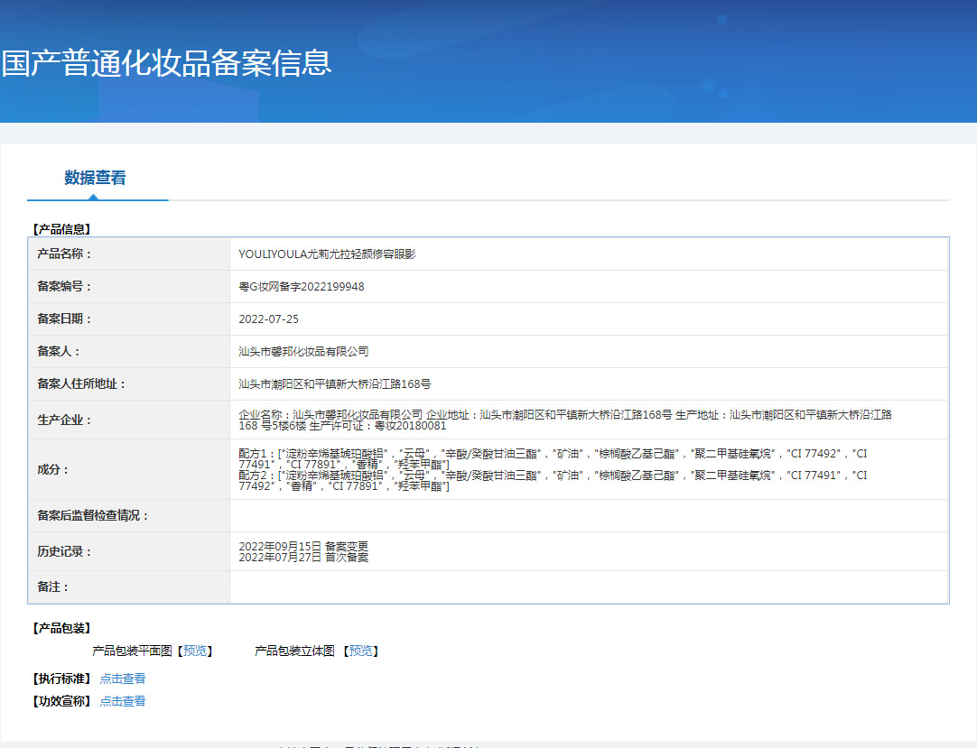977x748 pixels.
Task: Select address 汕头市潮阳区和平镇新大桥沿江路168号 in the 备案人住所地址 row
Action: pos(335,383)
